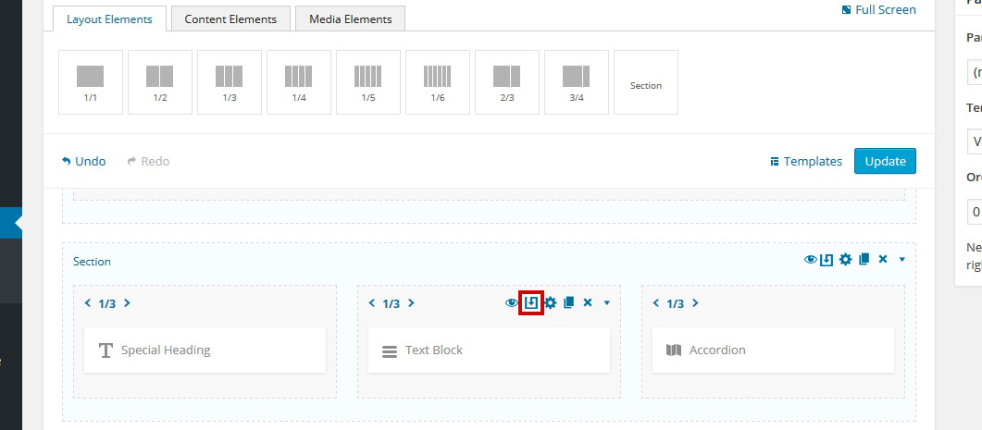
Task: Add a 3/4 column layout element
Action: point(577,82)
